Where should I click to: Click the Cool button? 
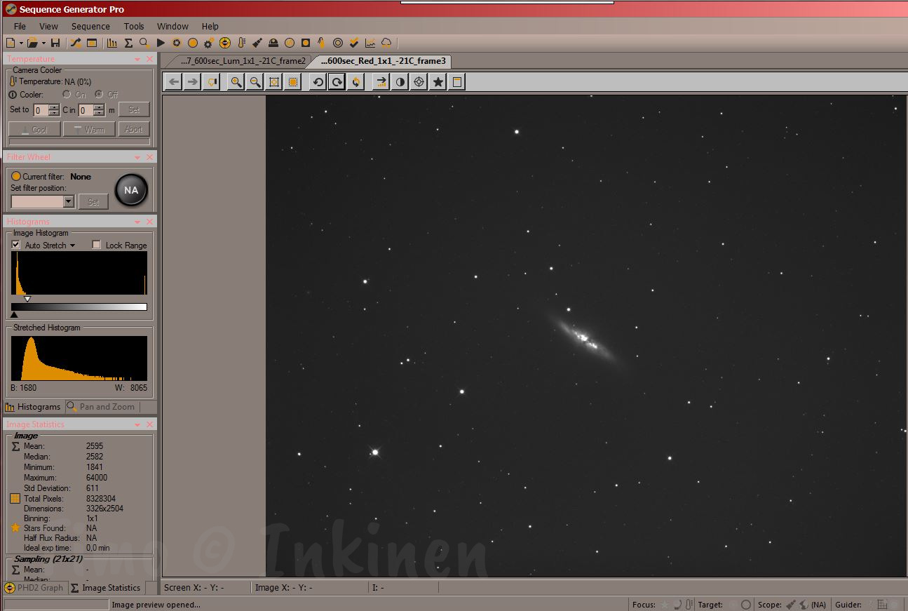[34, 129]
